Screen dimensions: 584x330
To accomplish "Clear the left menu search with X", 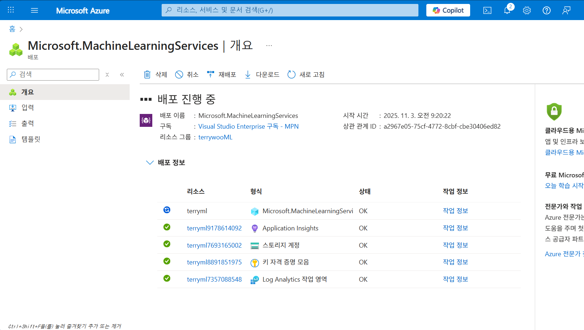I will (x=107, y=75).
